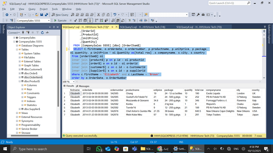The width and height of the screenshot is (273, 153).
Task: Toggle Include Actual Execution Plan
Action: coord(97,20)
